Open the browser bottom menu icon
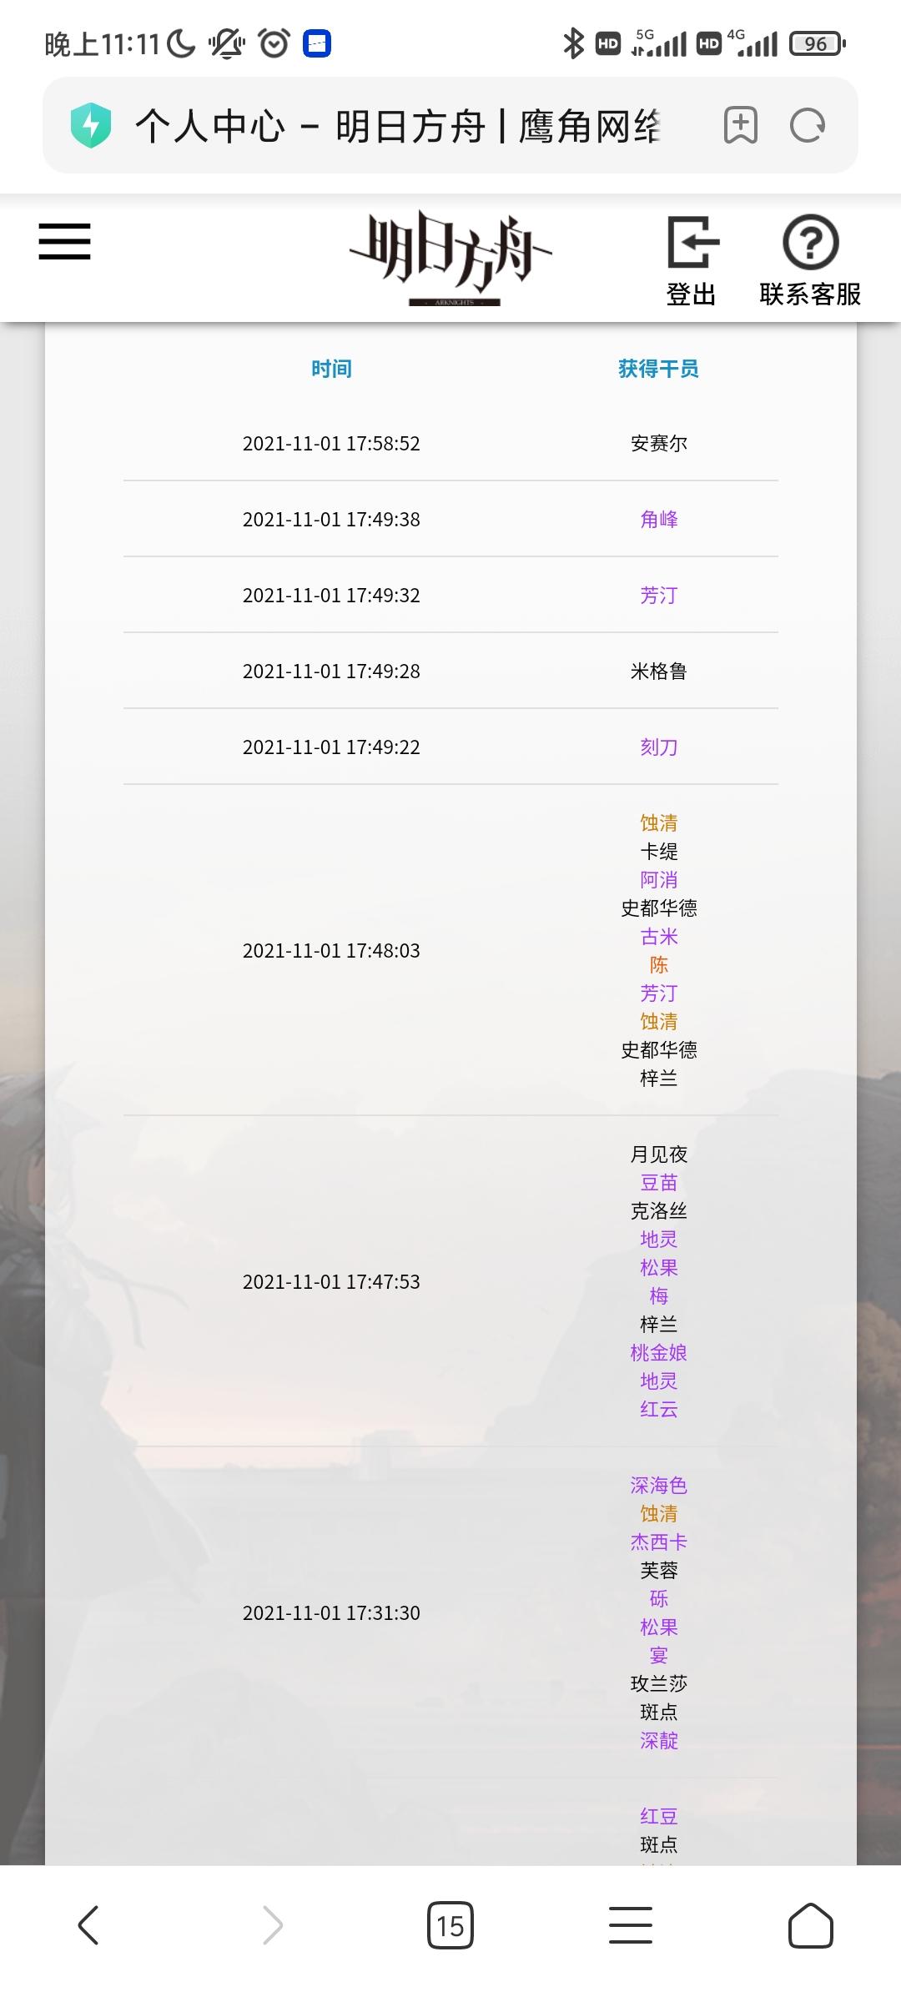 coord(631,1925)
